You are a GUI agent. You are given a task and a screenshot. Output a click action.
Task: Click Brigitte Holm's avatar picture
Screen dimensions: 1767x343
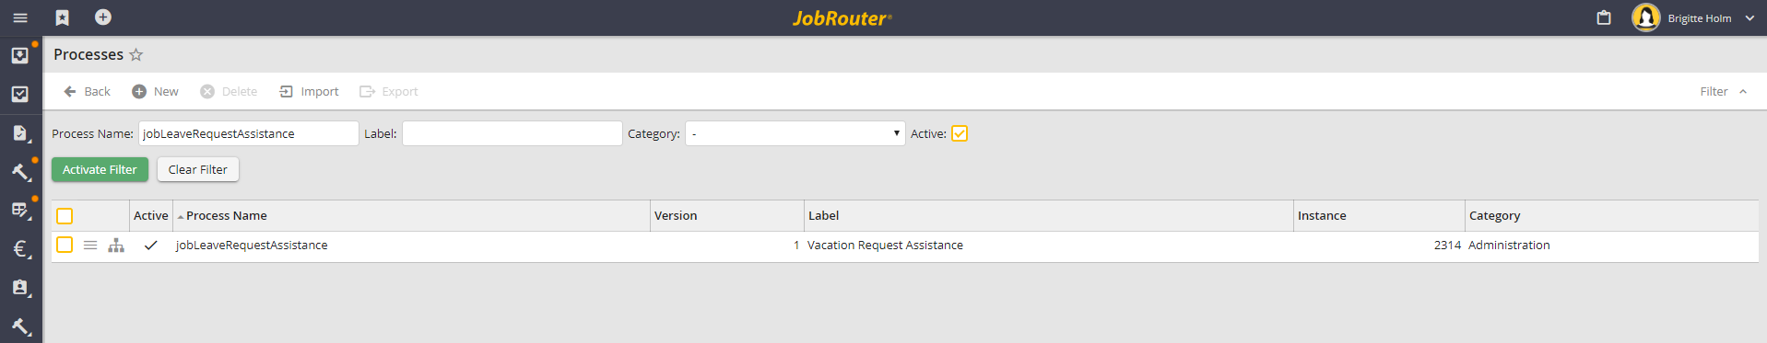coord(1646,17)
